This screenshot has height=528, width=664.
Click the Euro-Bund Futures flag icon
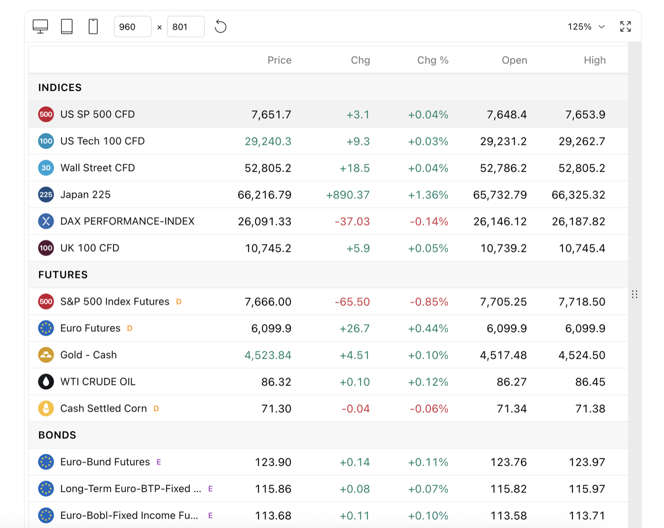click(x=46, y=462)
